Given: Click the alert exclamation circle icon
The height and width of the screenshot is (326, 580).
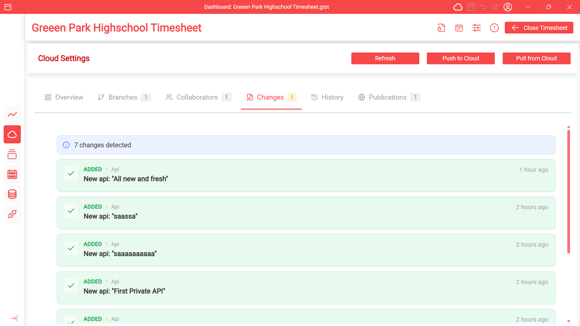Looking at the screenshot, I should click(494, 28).
